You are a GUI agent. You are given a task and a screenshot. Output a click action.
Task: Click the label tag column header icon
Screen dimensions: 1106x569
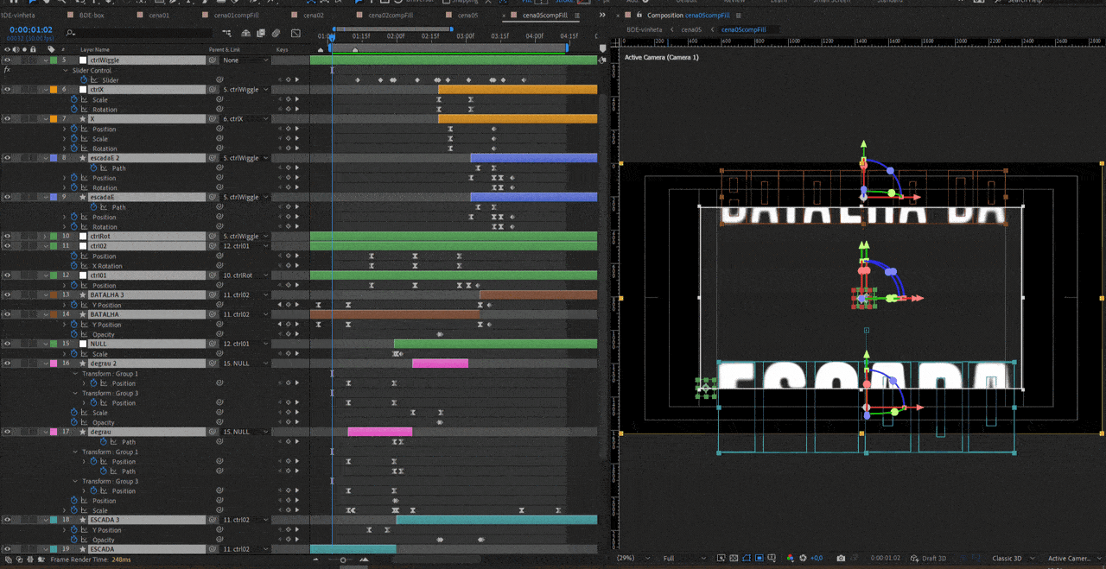(52, 50)
